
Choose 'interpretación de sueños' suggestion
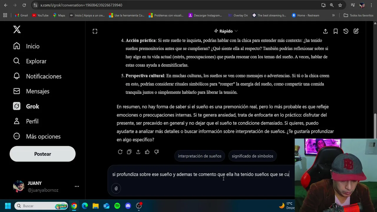(x=200, y=156)
